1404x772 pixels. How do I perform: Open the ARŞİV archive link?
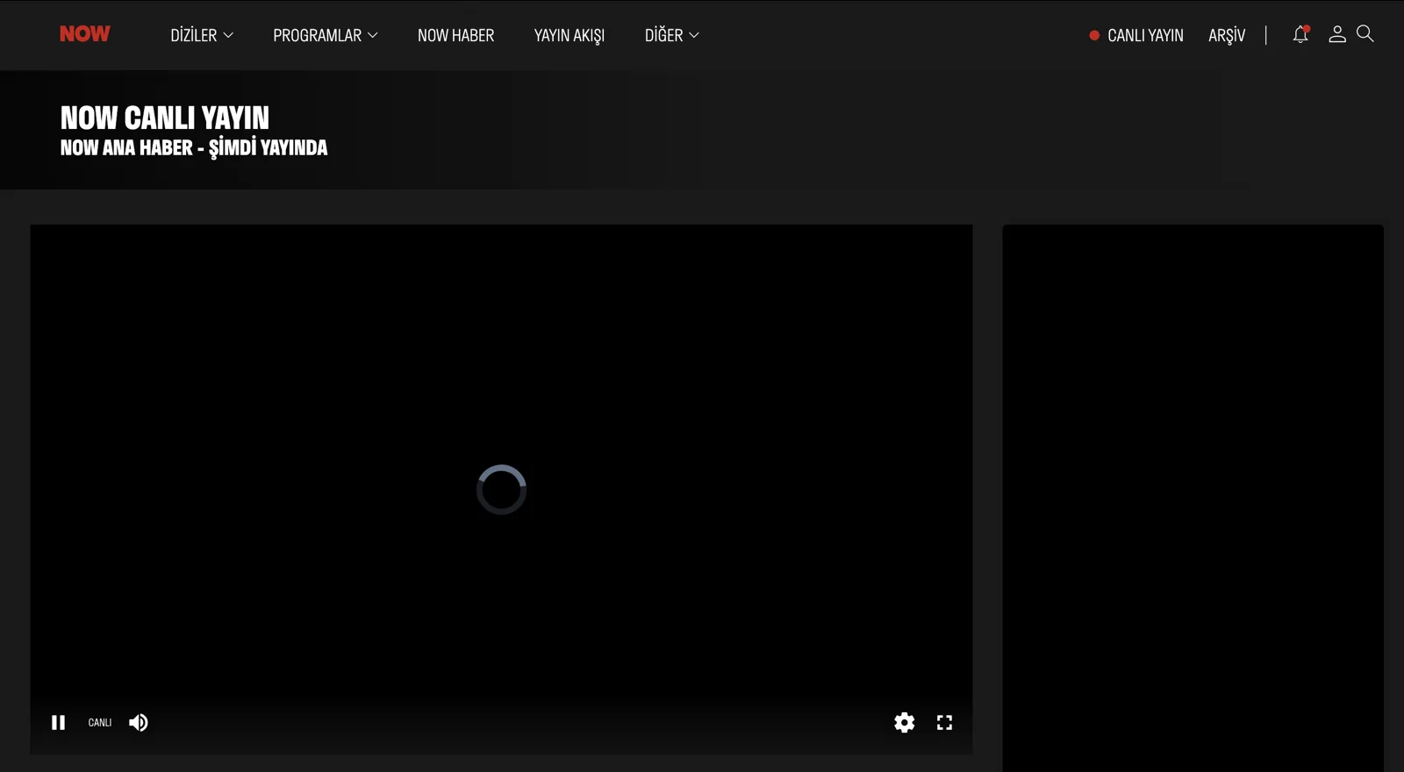(x=1227, y=35)
